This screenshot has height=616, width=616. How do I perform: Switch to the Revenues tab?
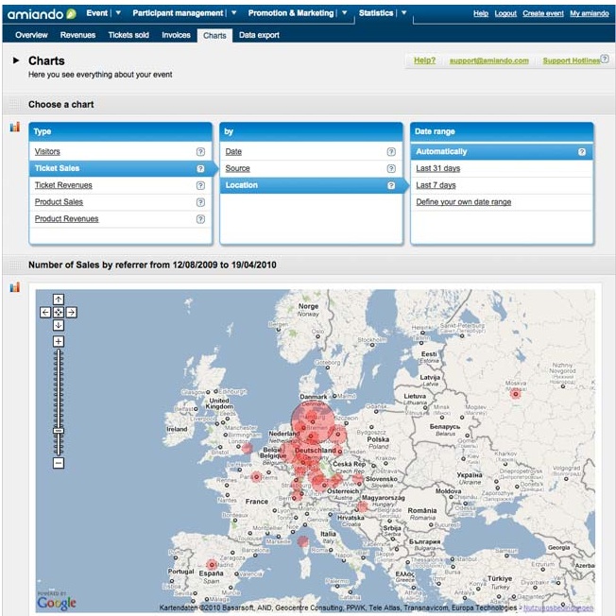[x=77, y=35]
